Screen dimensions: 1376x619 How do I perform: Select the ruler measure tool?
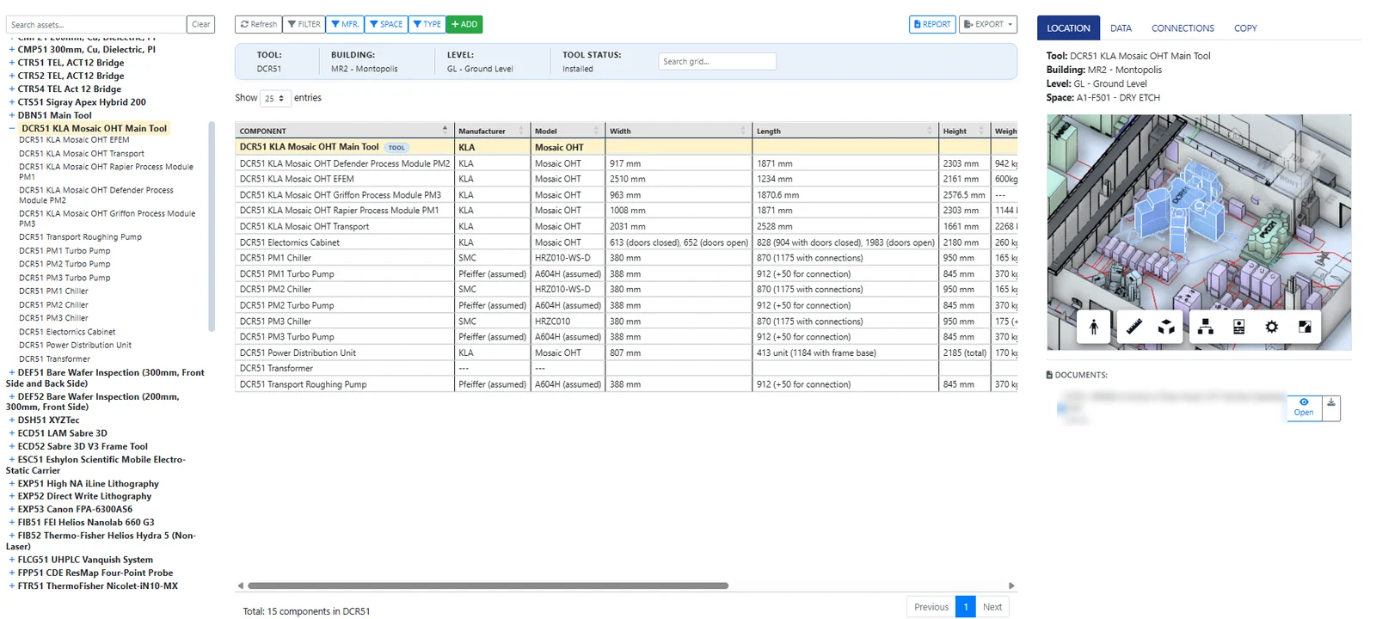pyautogui.click(x=1133, y=327)
